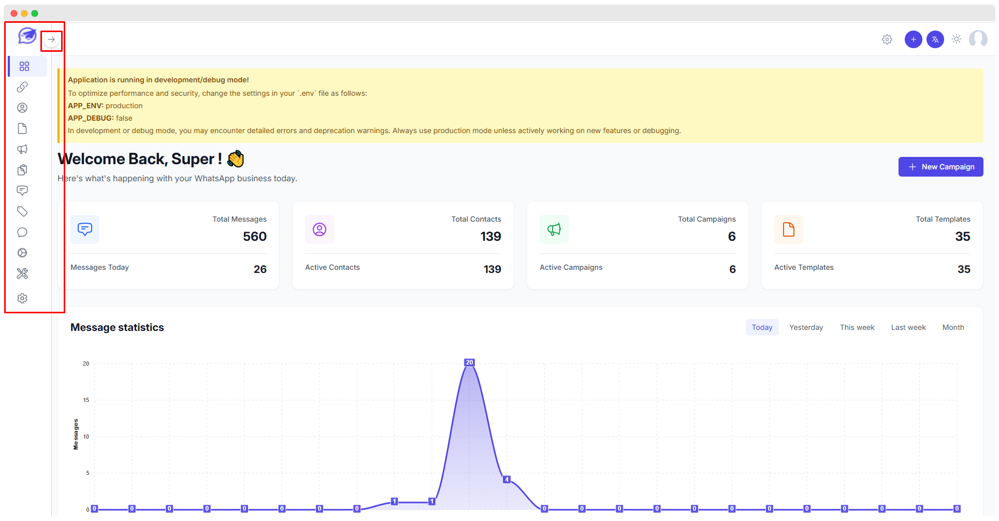Open the Templates document icon in sidebar
Screen dimensions: 999x521
tap(22, 128)
